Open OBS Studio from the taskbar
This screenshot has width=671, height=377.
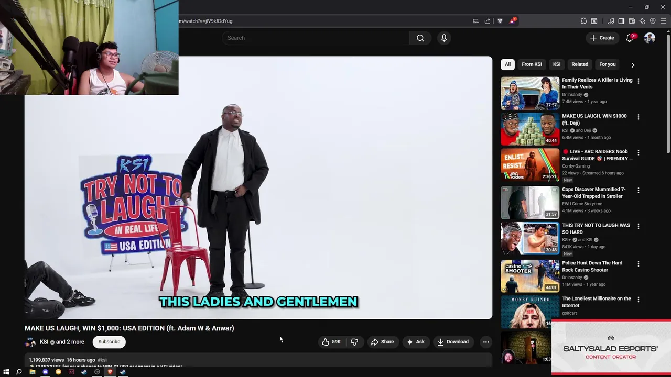click(97, 372)
